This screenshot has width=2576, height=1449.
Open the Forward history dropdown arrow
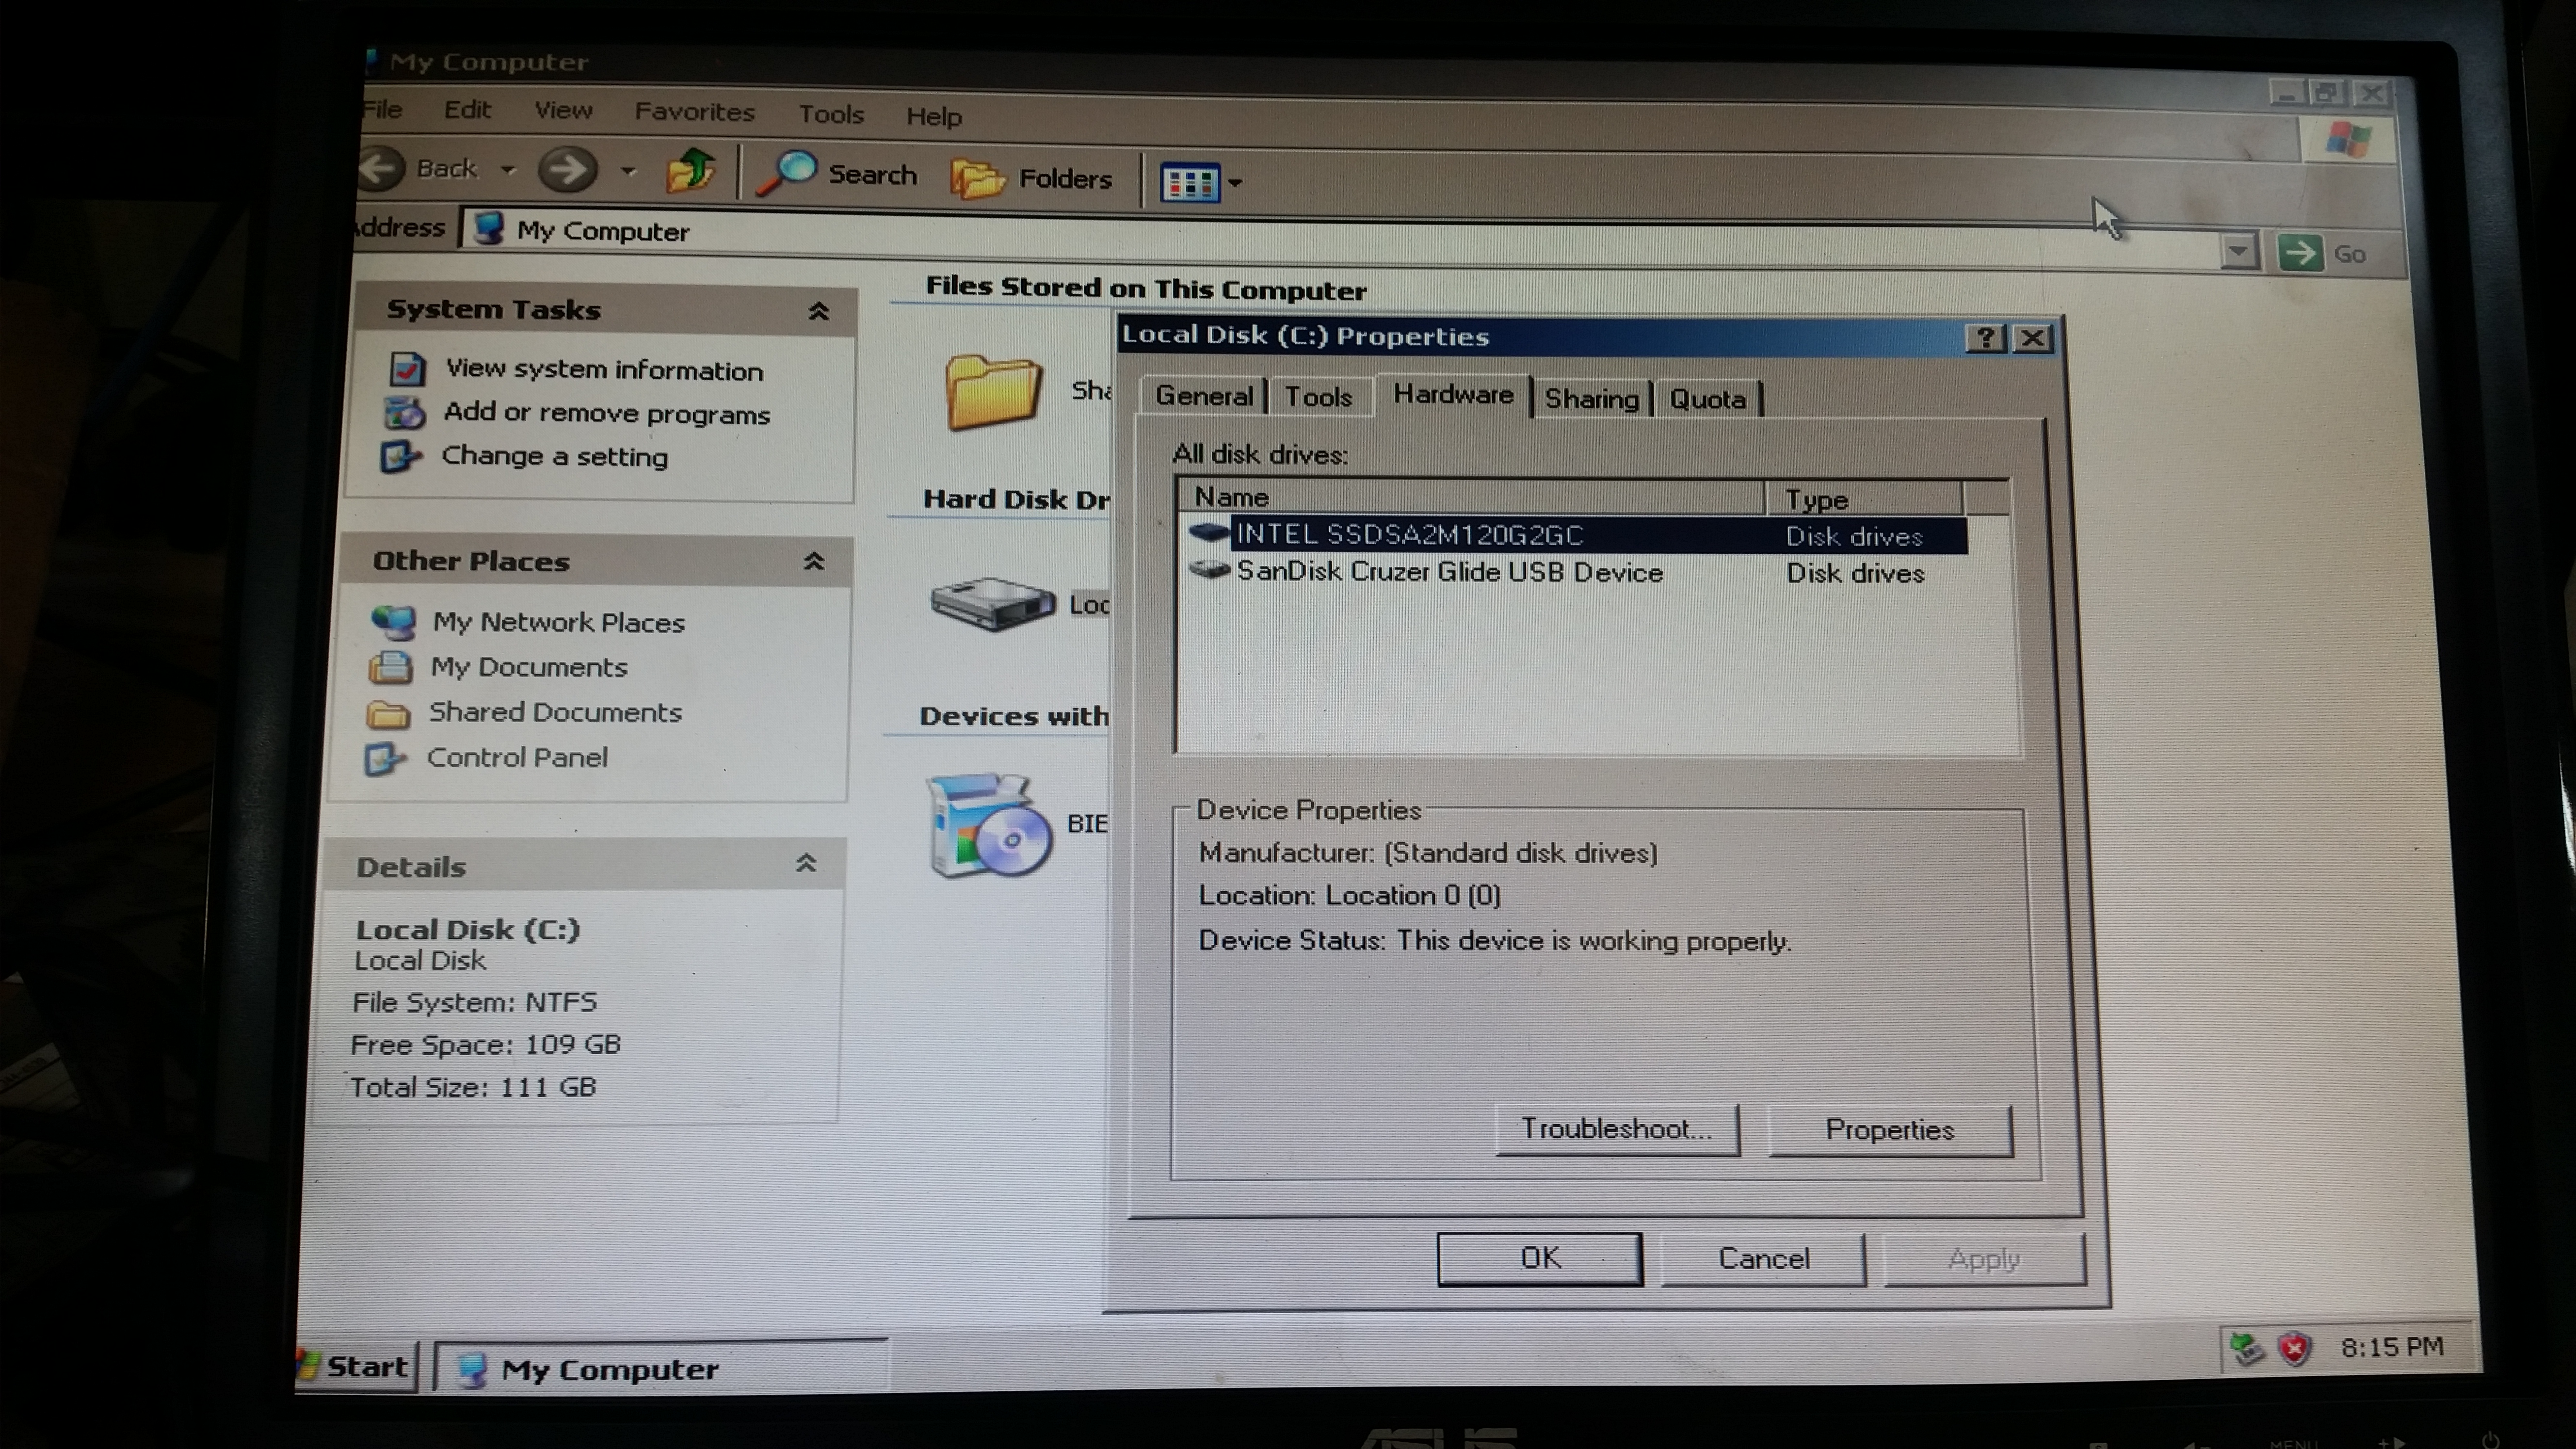628,171
